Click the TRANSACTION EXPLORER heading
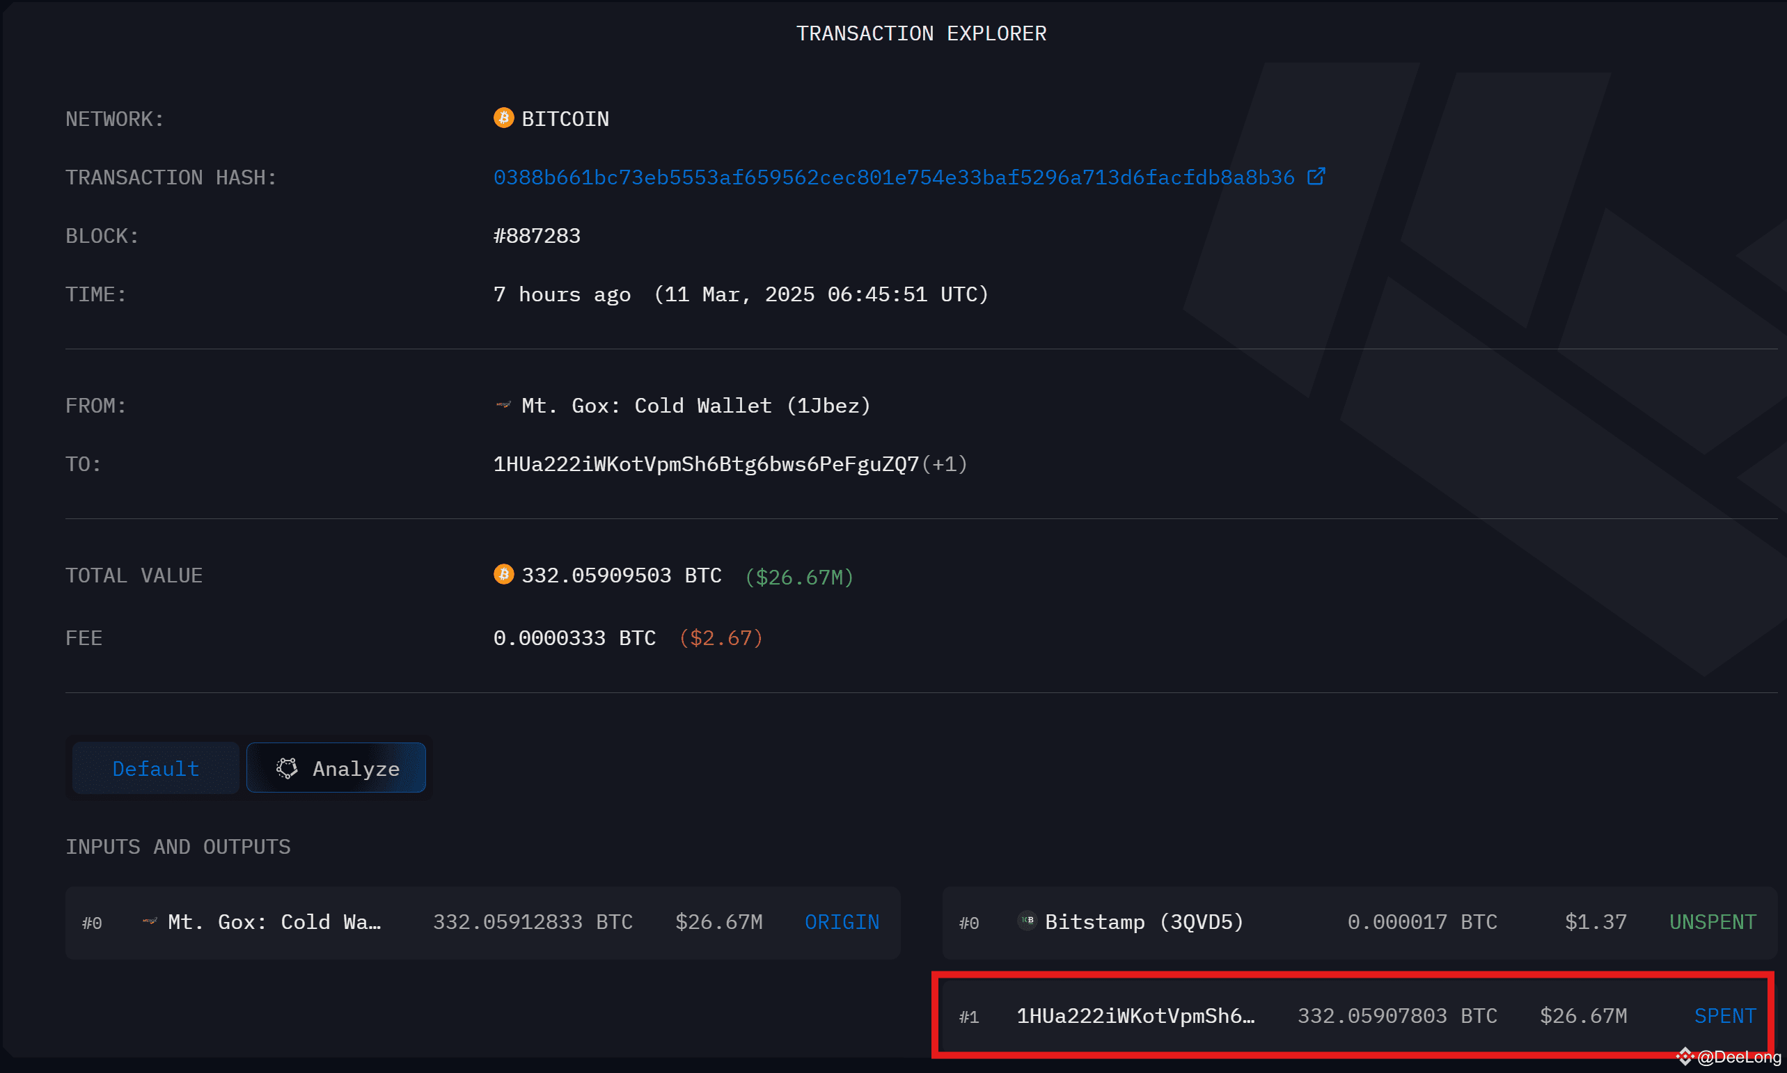 click(921, 33)
